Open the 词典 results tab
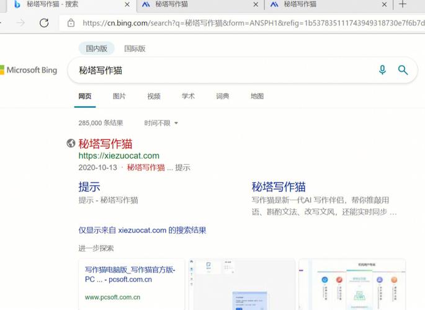The width and height of the screenshot is (425, 310). click(x=223, y=96)
